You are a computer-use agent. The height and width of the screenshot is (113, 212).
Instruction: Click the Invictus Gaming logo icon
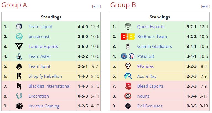[x=19, y=106]
